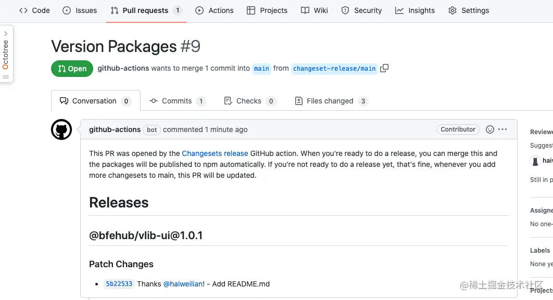Open the Checks tab
The height and width of the screenshot is (300, 553).
[x=250, y=101]
